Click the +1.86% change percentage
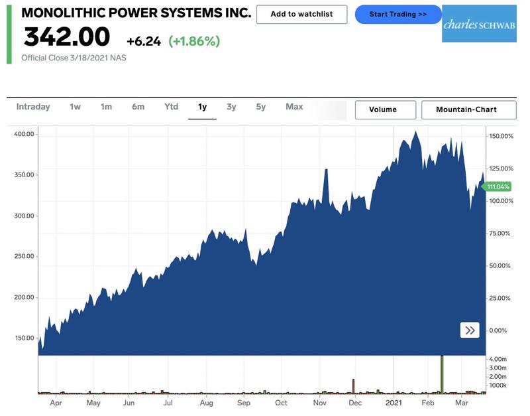This screenshot has height=416, width=530. [x=194, y=41]
